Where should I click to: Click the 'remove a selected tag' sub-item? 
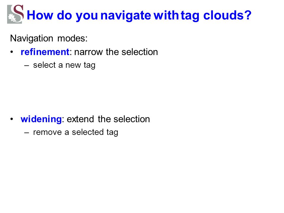point(75,133)
